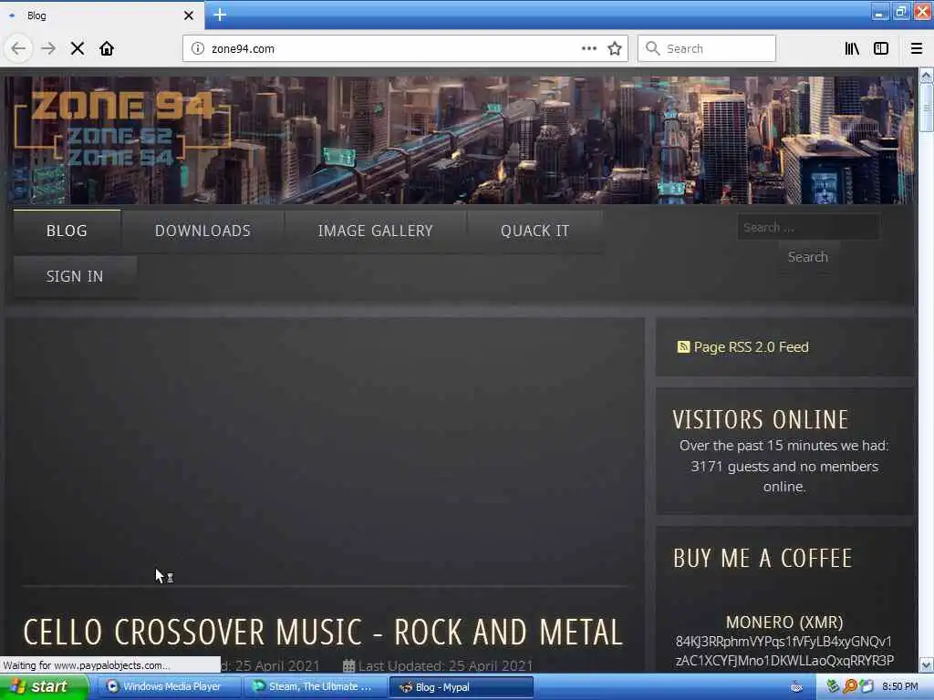Viewport: 934px width, 700px height.
Task: Open the DOWNLOADS menu item
Action: [x=202, y=231]
